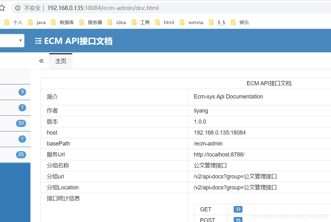Open the 个人 bookmark folder
Viewport: 331px width, 222px height.
click(14, 22)
